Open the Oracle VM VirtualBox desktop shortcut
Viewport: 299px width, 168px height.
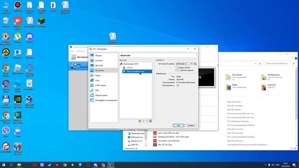pos(29,102)
